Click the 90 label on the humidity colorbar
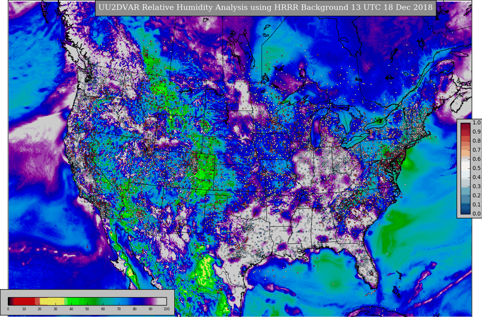The image size is (482, 317). pos(151,309)
